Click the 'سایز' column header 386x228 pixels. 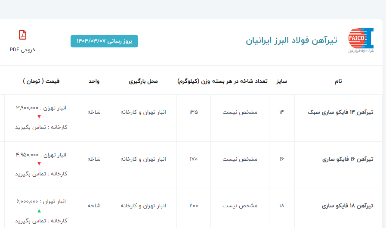point(281,81)
